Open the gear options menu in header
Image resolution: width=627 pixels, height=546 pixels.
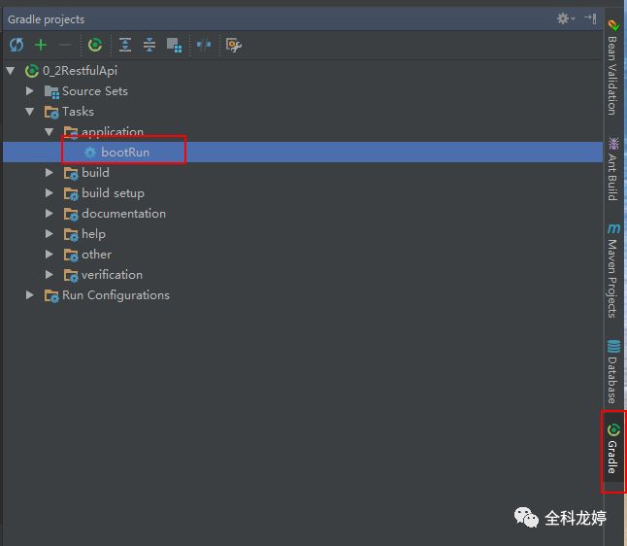pyautogui.click(x=566, y=18)
